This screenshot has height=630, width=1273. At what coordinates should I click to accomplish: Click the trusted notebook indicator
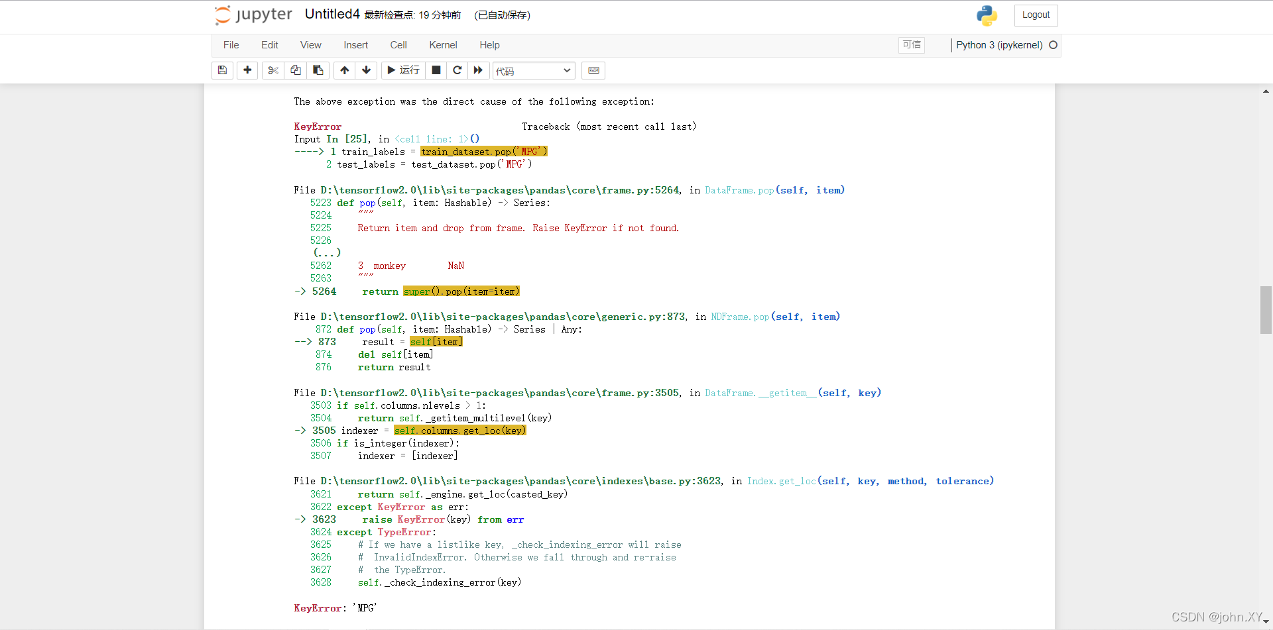pyautogui.click(x=912, y=44)
